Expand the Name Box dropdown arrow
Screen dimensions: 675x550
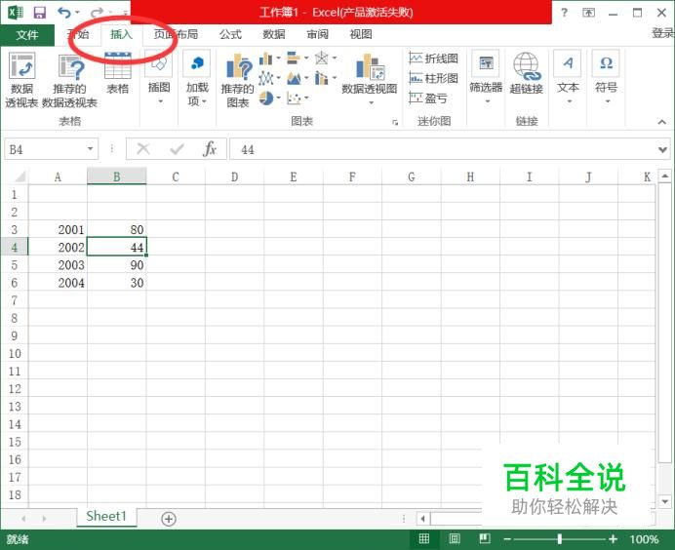tap(90, 149)
